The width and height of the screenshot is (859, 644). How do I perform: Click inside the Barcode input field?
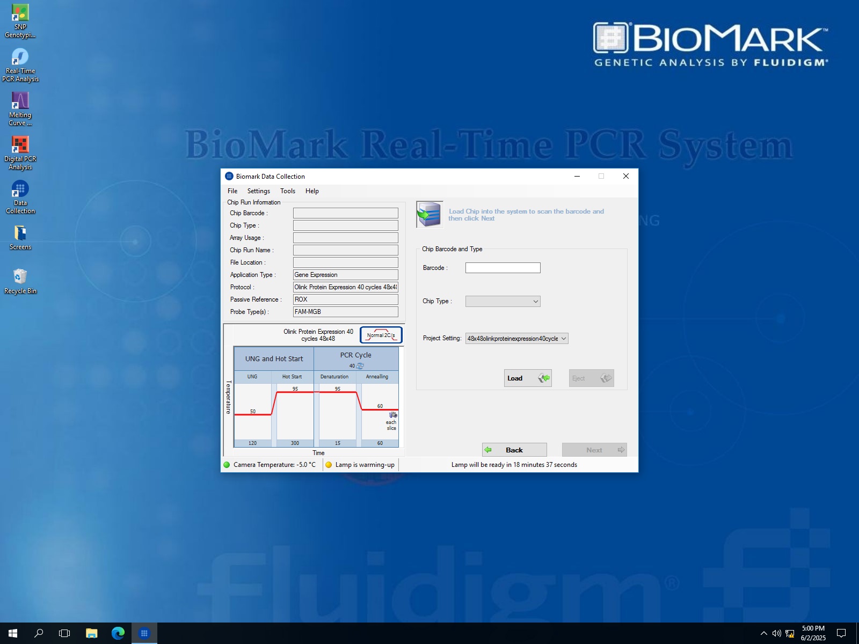click(x=502, y=267)
